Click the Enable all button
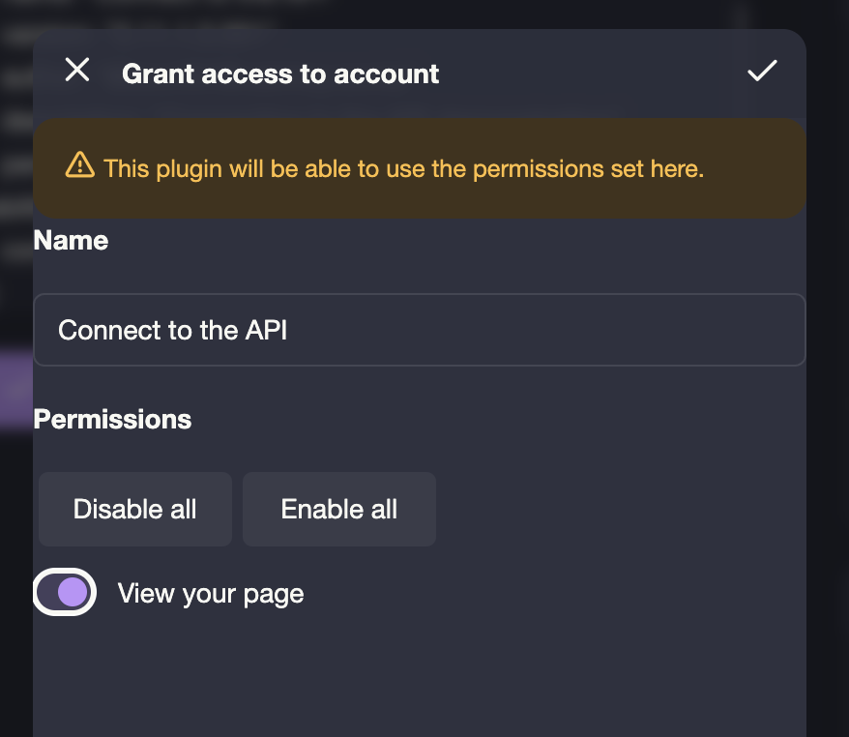This screenshot has height=737, width=849. [x=339, y=509]
